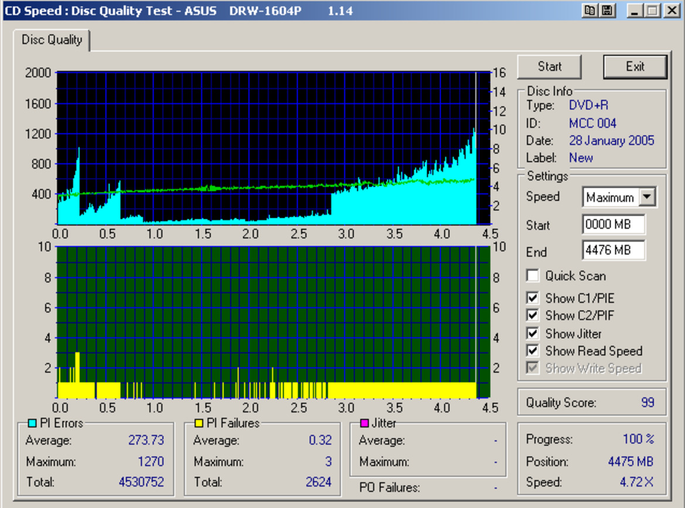
Task: Open the Speed dropdown arrow
Action: click(x=647, y=197)
